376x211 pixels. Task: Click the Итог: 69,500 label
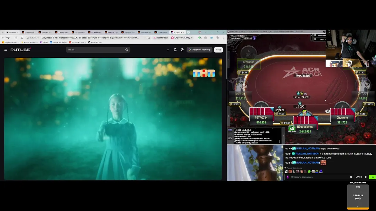click(x=303, y=76)
